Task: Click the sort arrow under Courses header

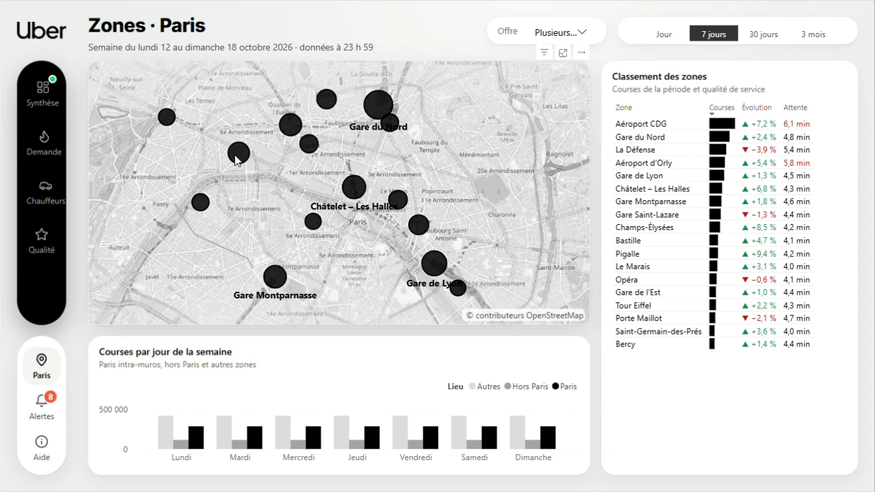Action: pyautogui.click(x=712, y=114)
